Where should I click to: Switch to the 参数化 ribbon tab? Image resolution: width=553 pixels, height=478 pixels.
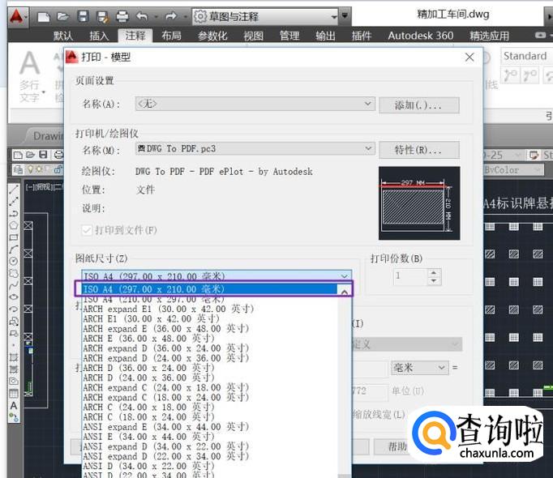212,36
